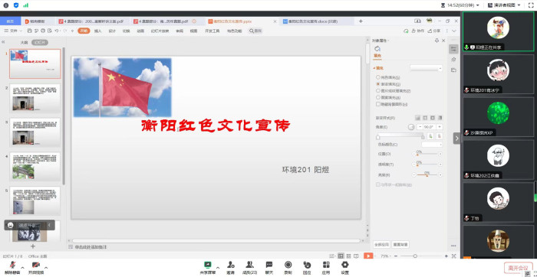
Task: Select the gradient fill radio button
Action: tap(377, 84)
